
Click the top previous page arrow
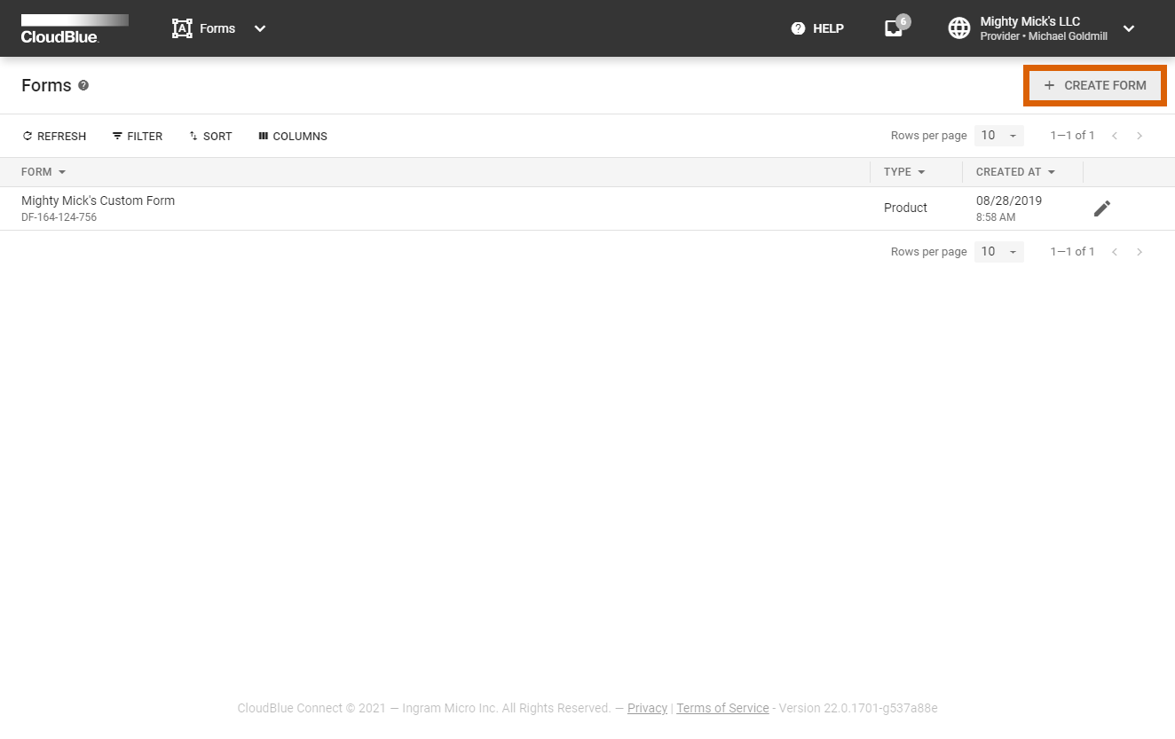(1115, 136)
